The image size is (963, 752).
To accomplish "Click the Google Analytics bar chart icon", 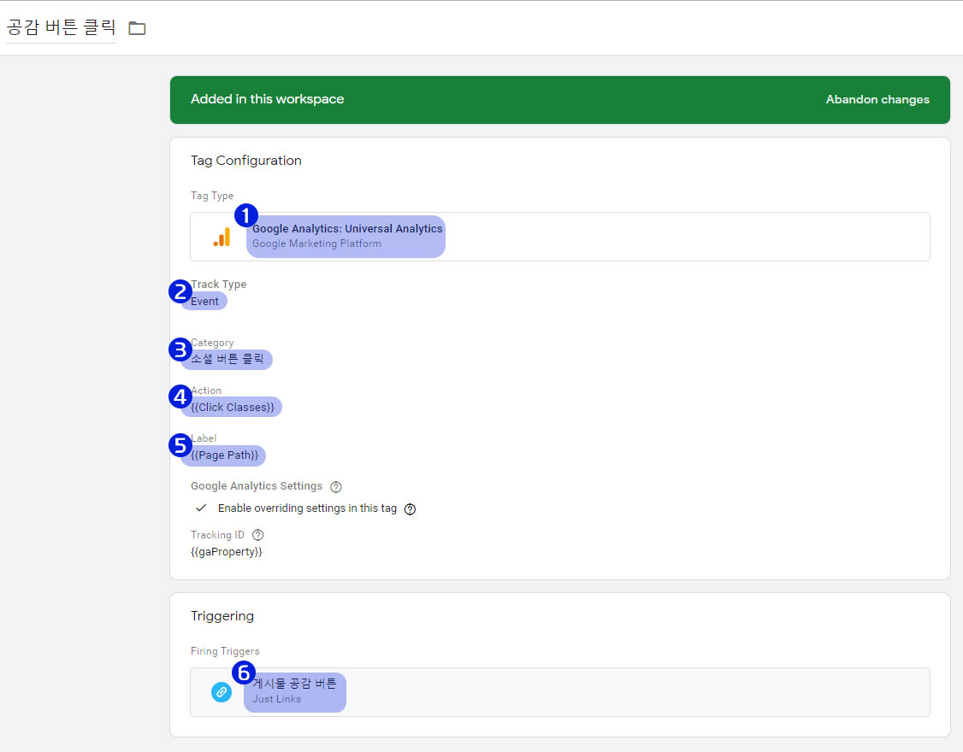I will (x=222, y=237).
